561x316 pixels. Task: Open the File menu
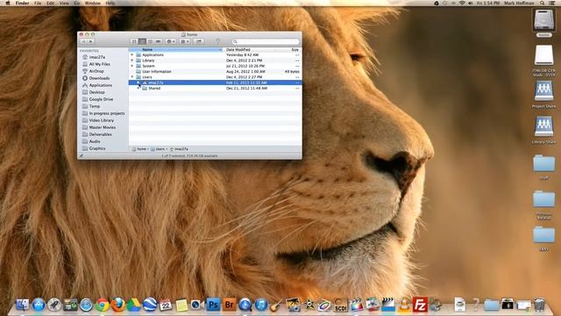[38, 3]
